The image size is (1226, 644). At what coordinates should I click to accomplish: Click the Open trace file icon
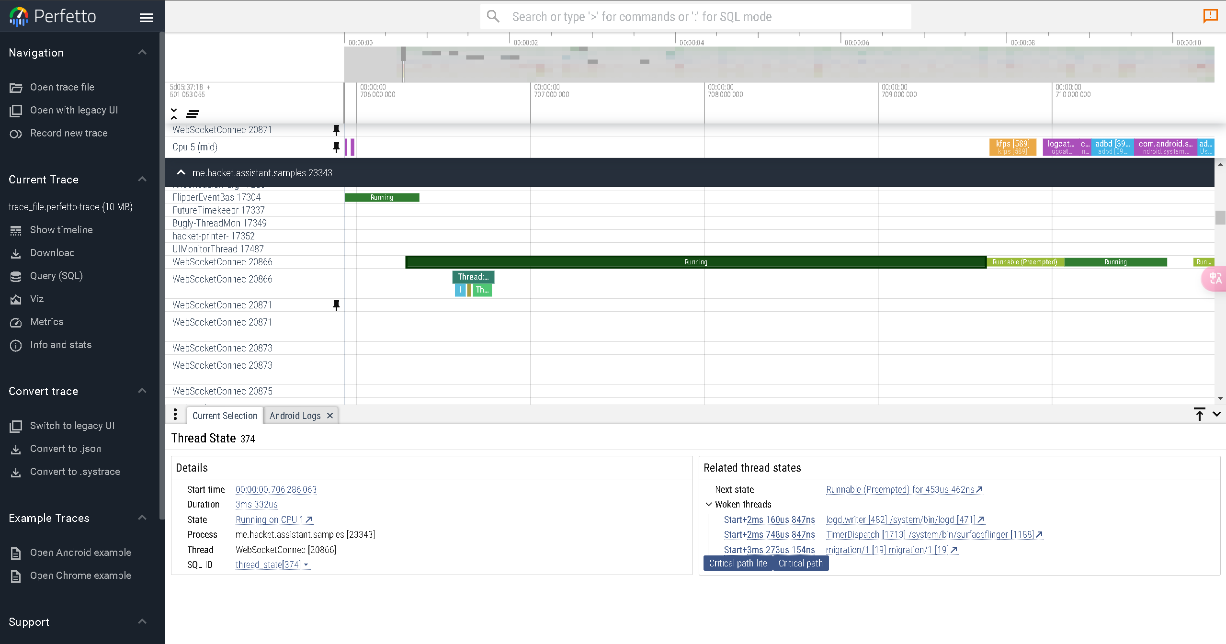point(16,88)
